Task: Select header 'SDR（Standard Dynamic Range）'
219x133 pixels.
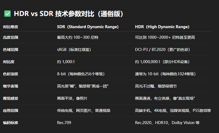Action: (x=88, y=27)
